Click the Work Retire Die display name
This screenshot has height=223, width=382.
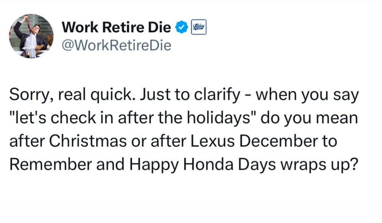click(x=116, y=27)
